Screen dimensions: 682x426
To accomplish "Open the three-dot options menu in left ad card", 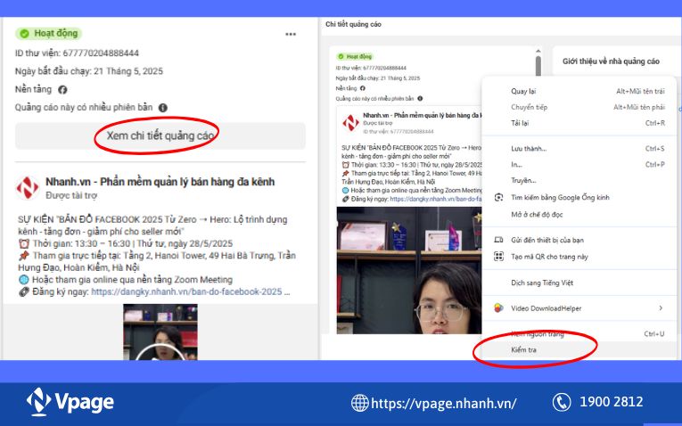I will pyautogui.click(x=291, y=35).
